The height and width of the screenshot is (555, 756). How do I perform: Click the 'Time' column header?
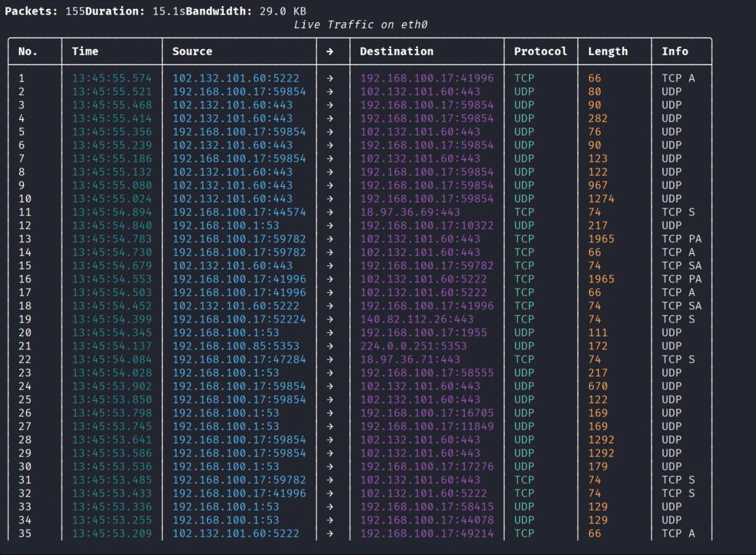click(85, 51)
